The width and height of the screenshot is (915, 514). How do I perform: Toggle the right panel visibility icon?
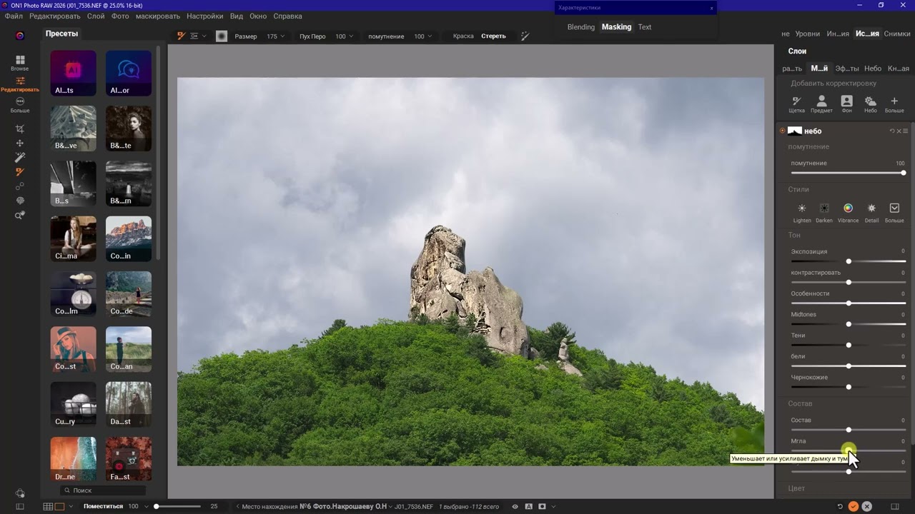tap(894, 507)
